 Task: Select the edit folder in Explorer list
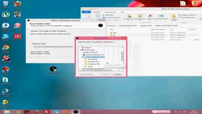click(x=115, y=33)
